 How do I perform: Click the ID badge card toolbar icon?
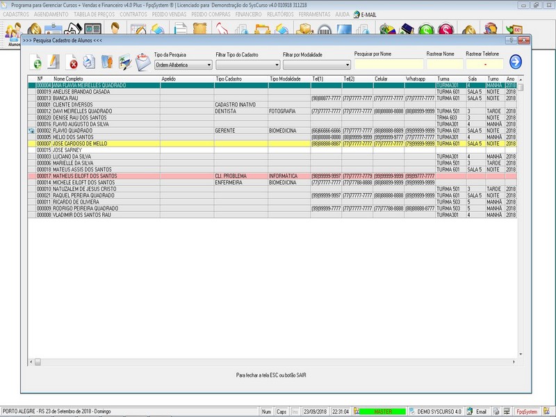click(x=54, y=29)
